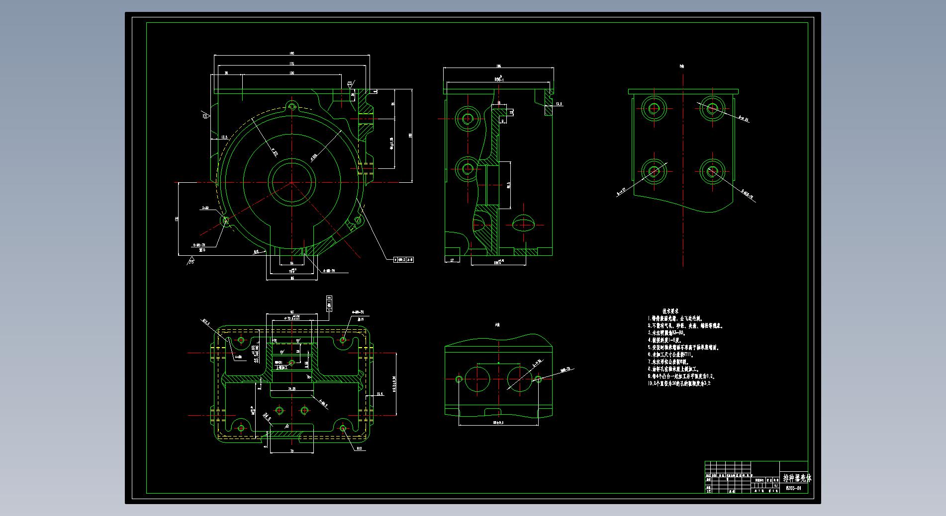
Task: Click the 180 overall width dimension in front view
Action: tap(292, 54)
